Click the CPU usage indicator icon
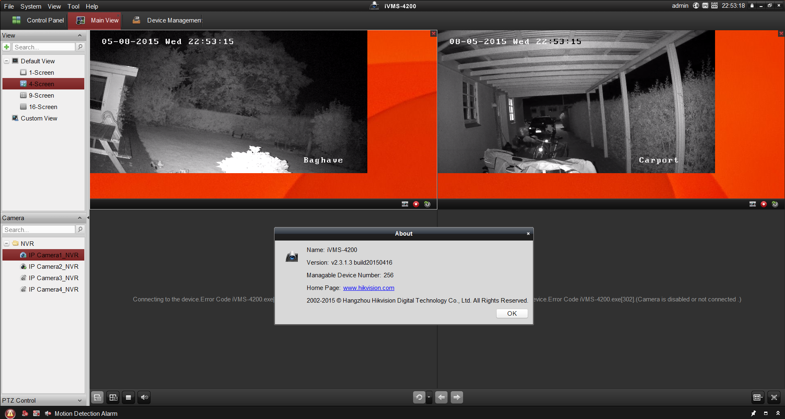 [x=705, y=6]
